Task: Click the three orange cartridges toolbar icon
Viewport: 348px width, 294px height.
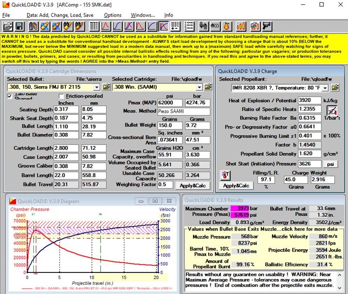Action: (241, 26)
